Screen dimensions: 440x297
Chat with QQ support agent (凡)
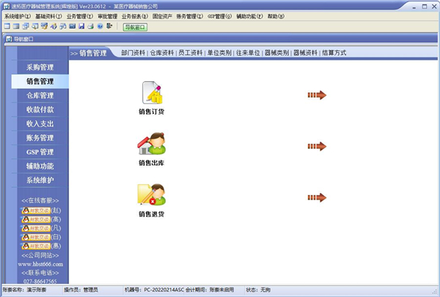(x=36, y=228)
